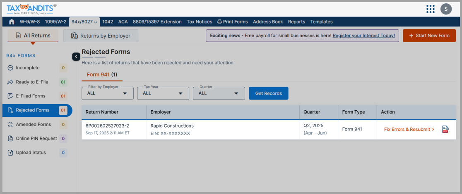This screenshot has width=462, height=194.
Task: Collapse the sidebar with the arrow button
Action: point(76,57)
